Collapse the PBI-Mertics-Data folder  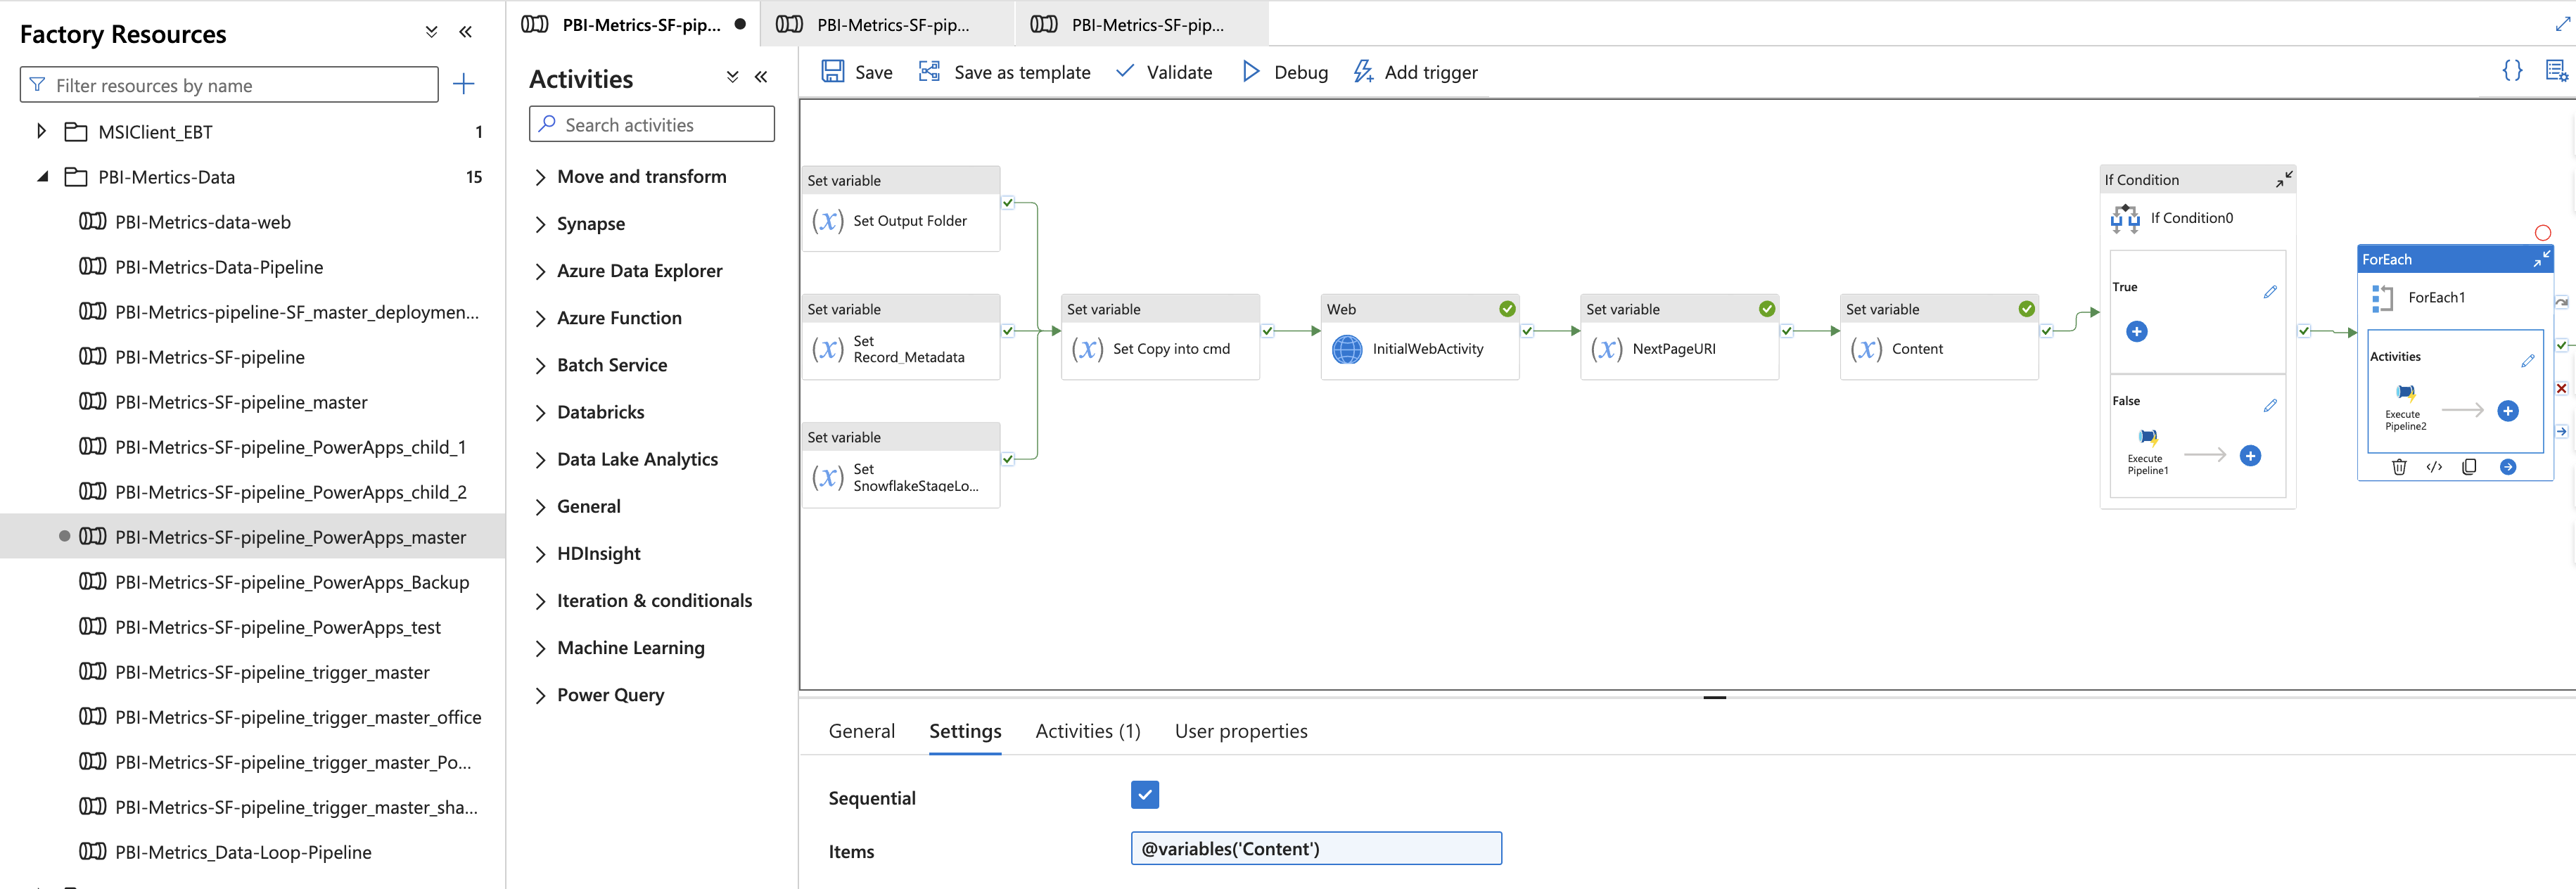[42, 177]
